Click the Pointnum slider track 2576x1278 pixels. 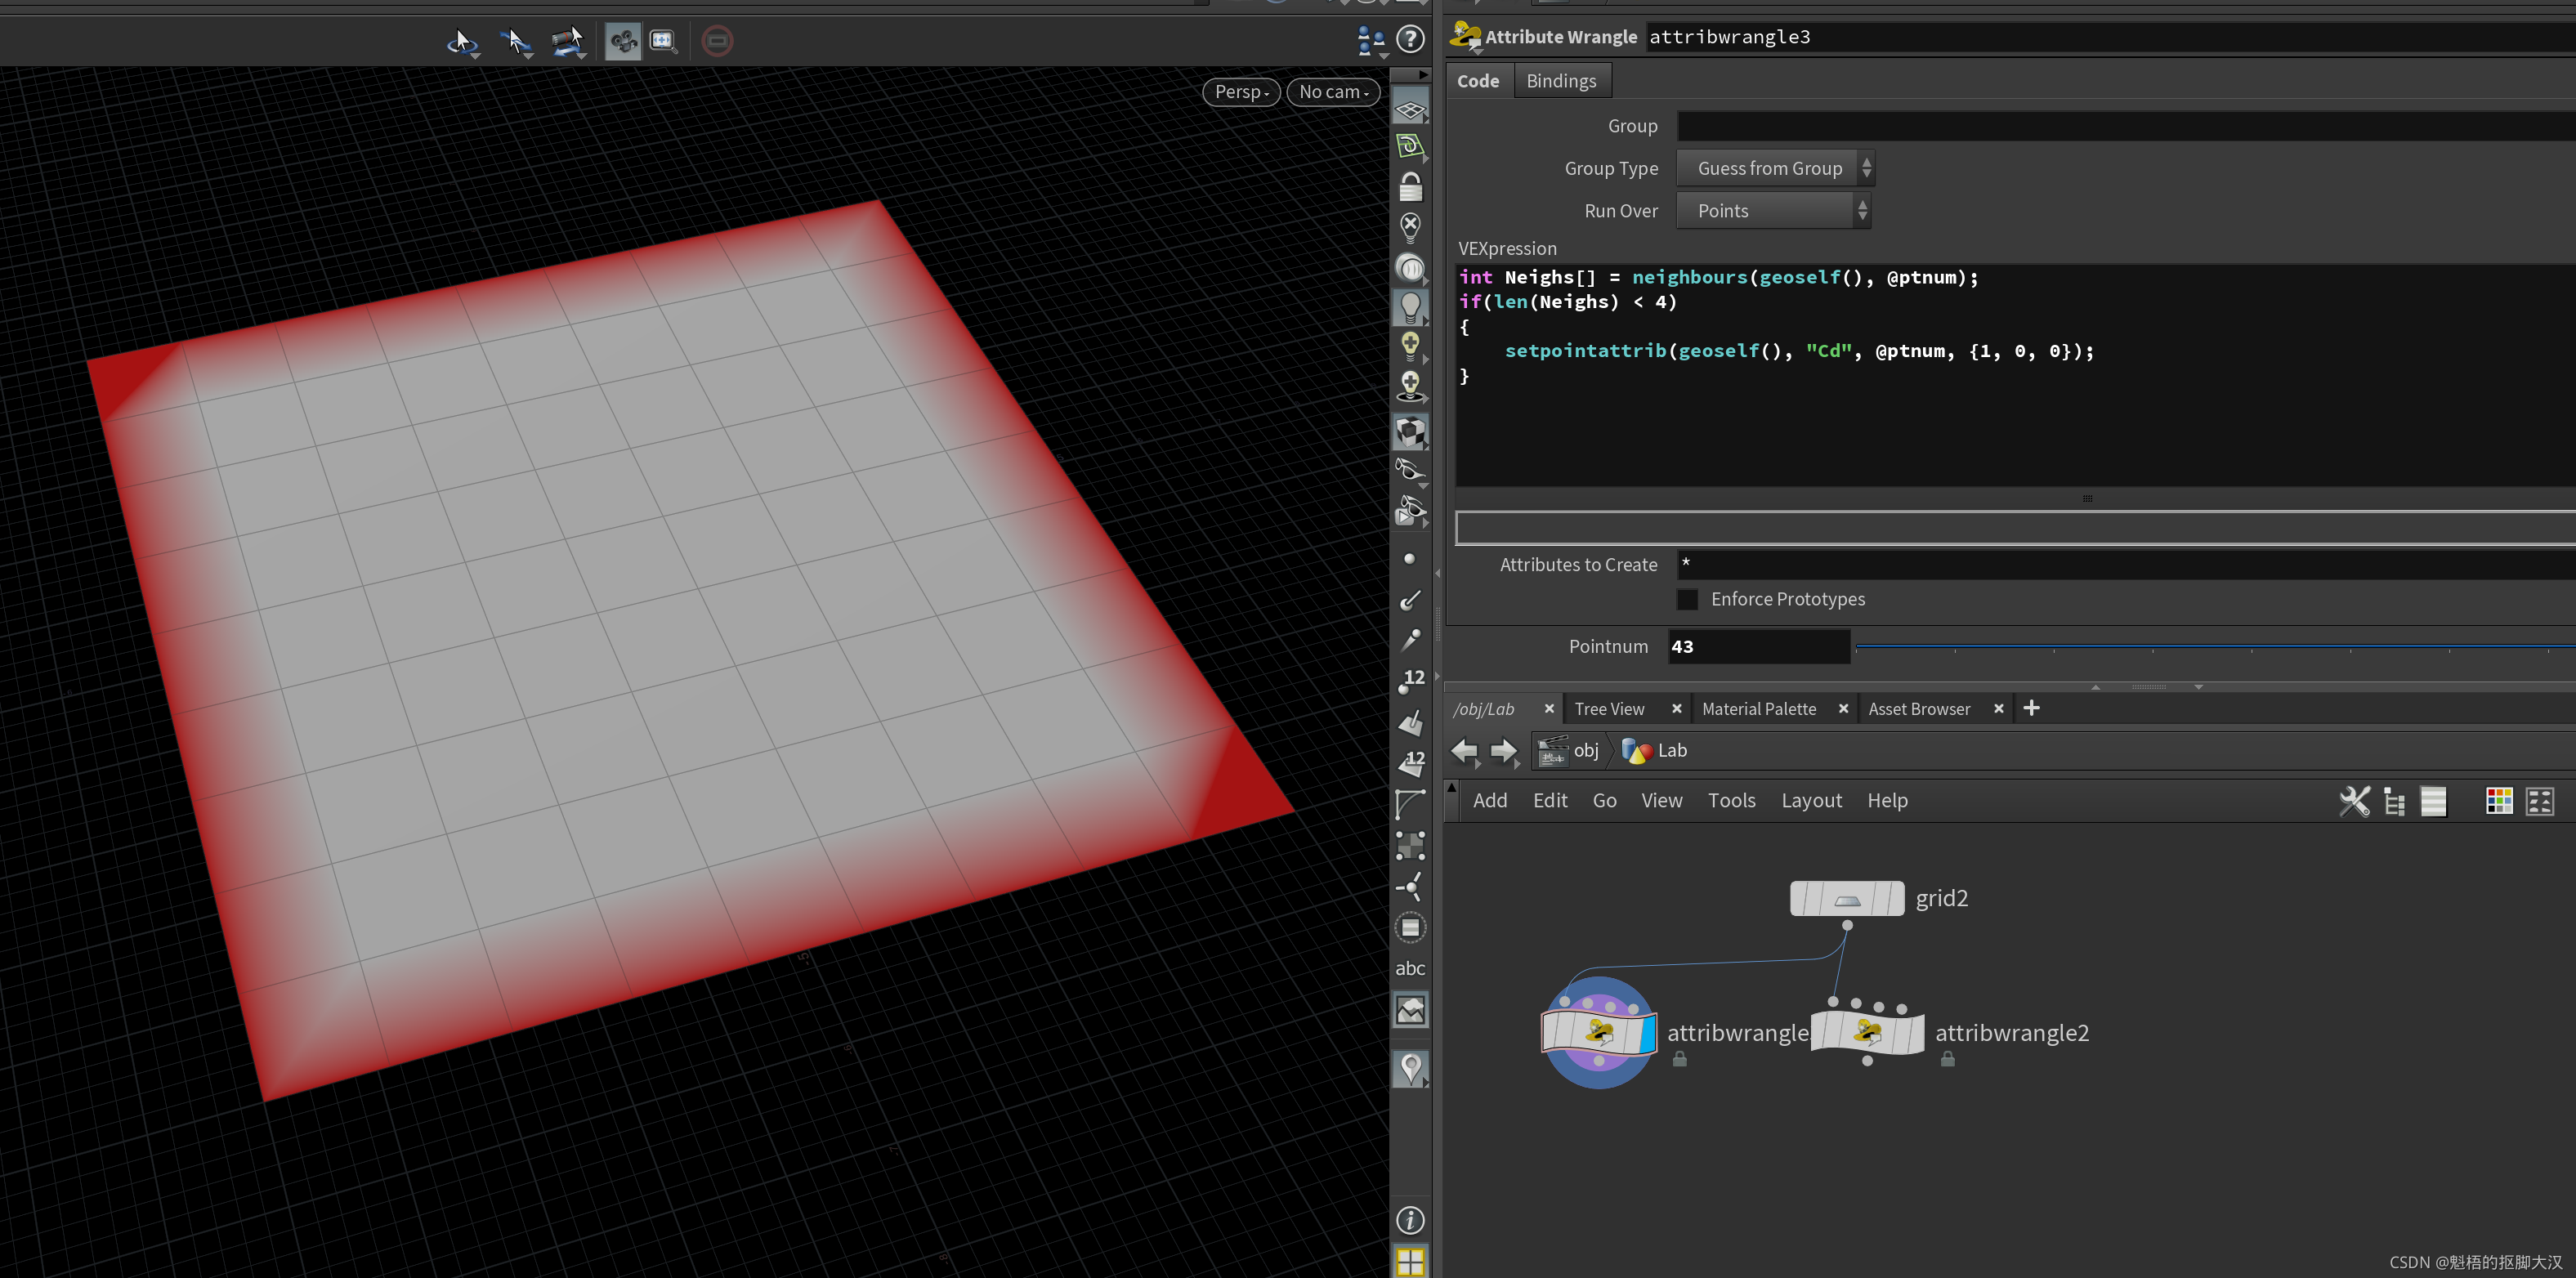click(x=2200, y=647)
